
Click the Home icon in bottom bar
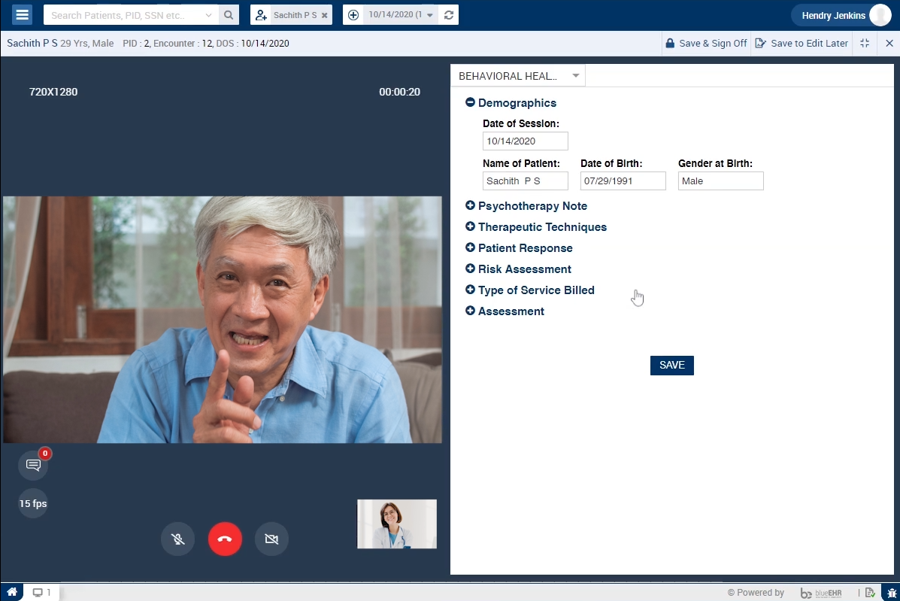coord(11,592)
